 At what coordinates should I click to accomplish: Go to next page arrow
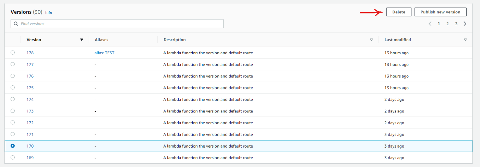(x=465, y=24)
